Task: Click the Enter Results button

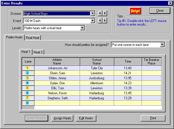Action: [37, 118]
